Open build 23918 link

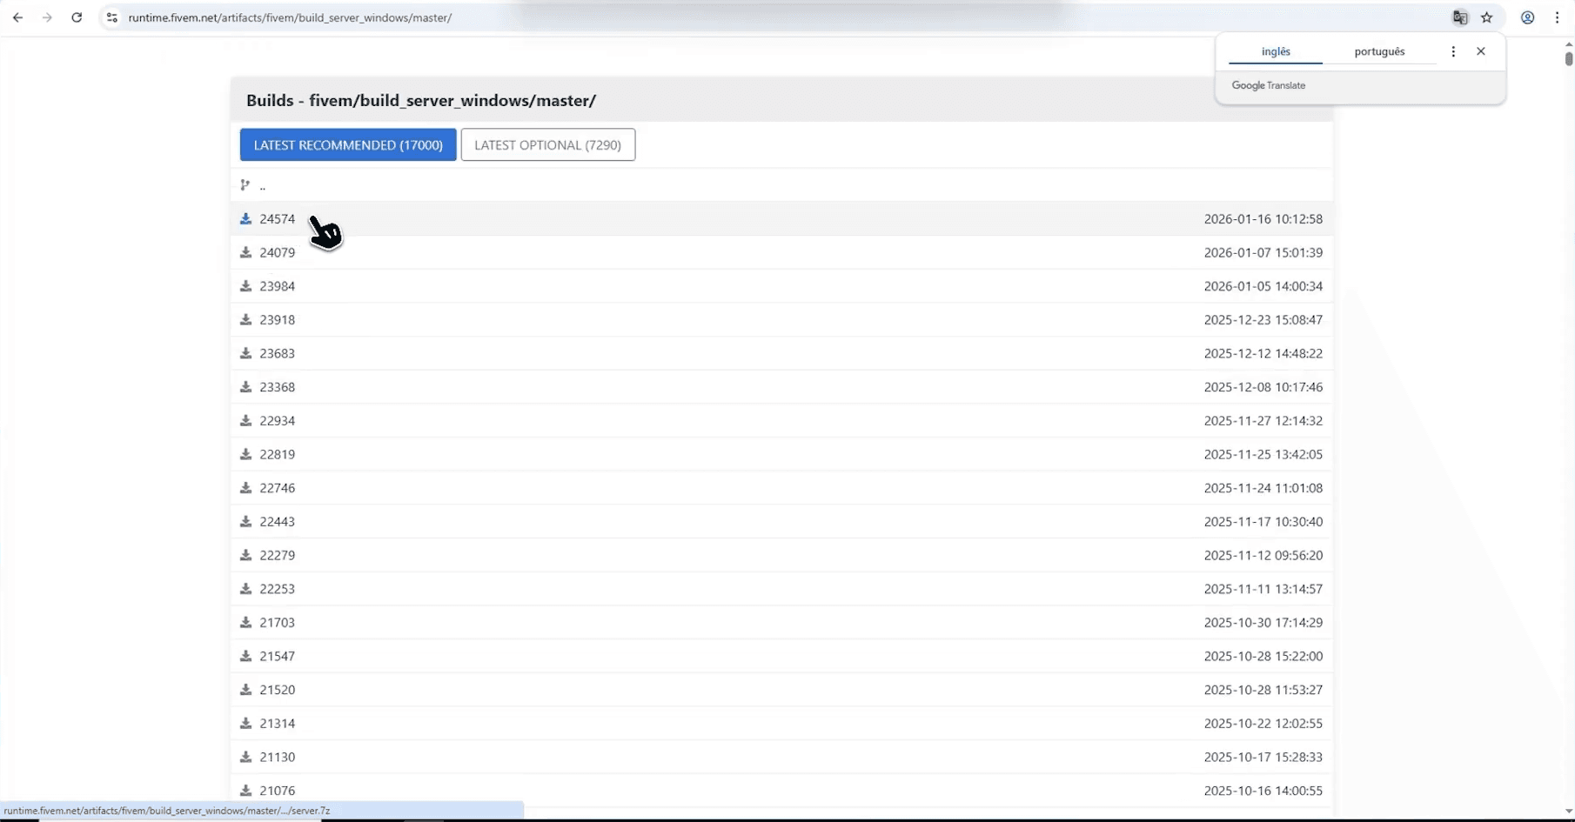click(278, 320)
